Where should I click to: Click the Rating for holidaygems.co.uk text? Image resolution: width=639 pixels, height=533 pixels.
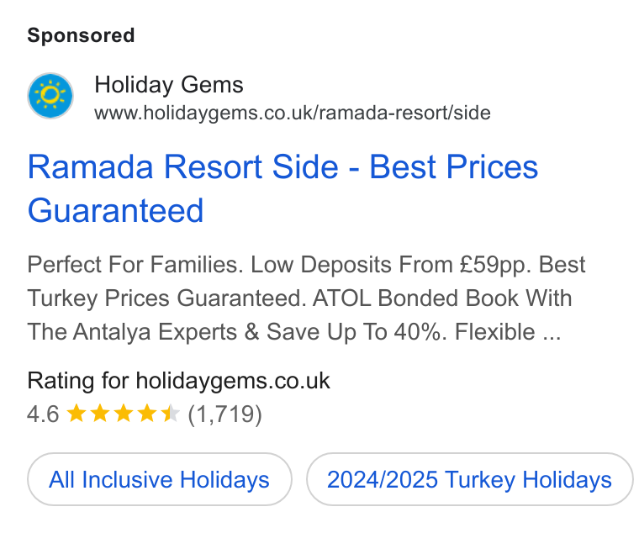(178, 381)
